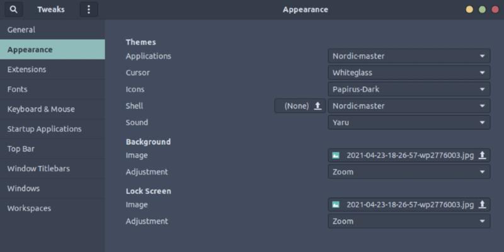
Task: Switch to the Extensions section
Action: point(26,69)
